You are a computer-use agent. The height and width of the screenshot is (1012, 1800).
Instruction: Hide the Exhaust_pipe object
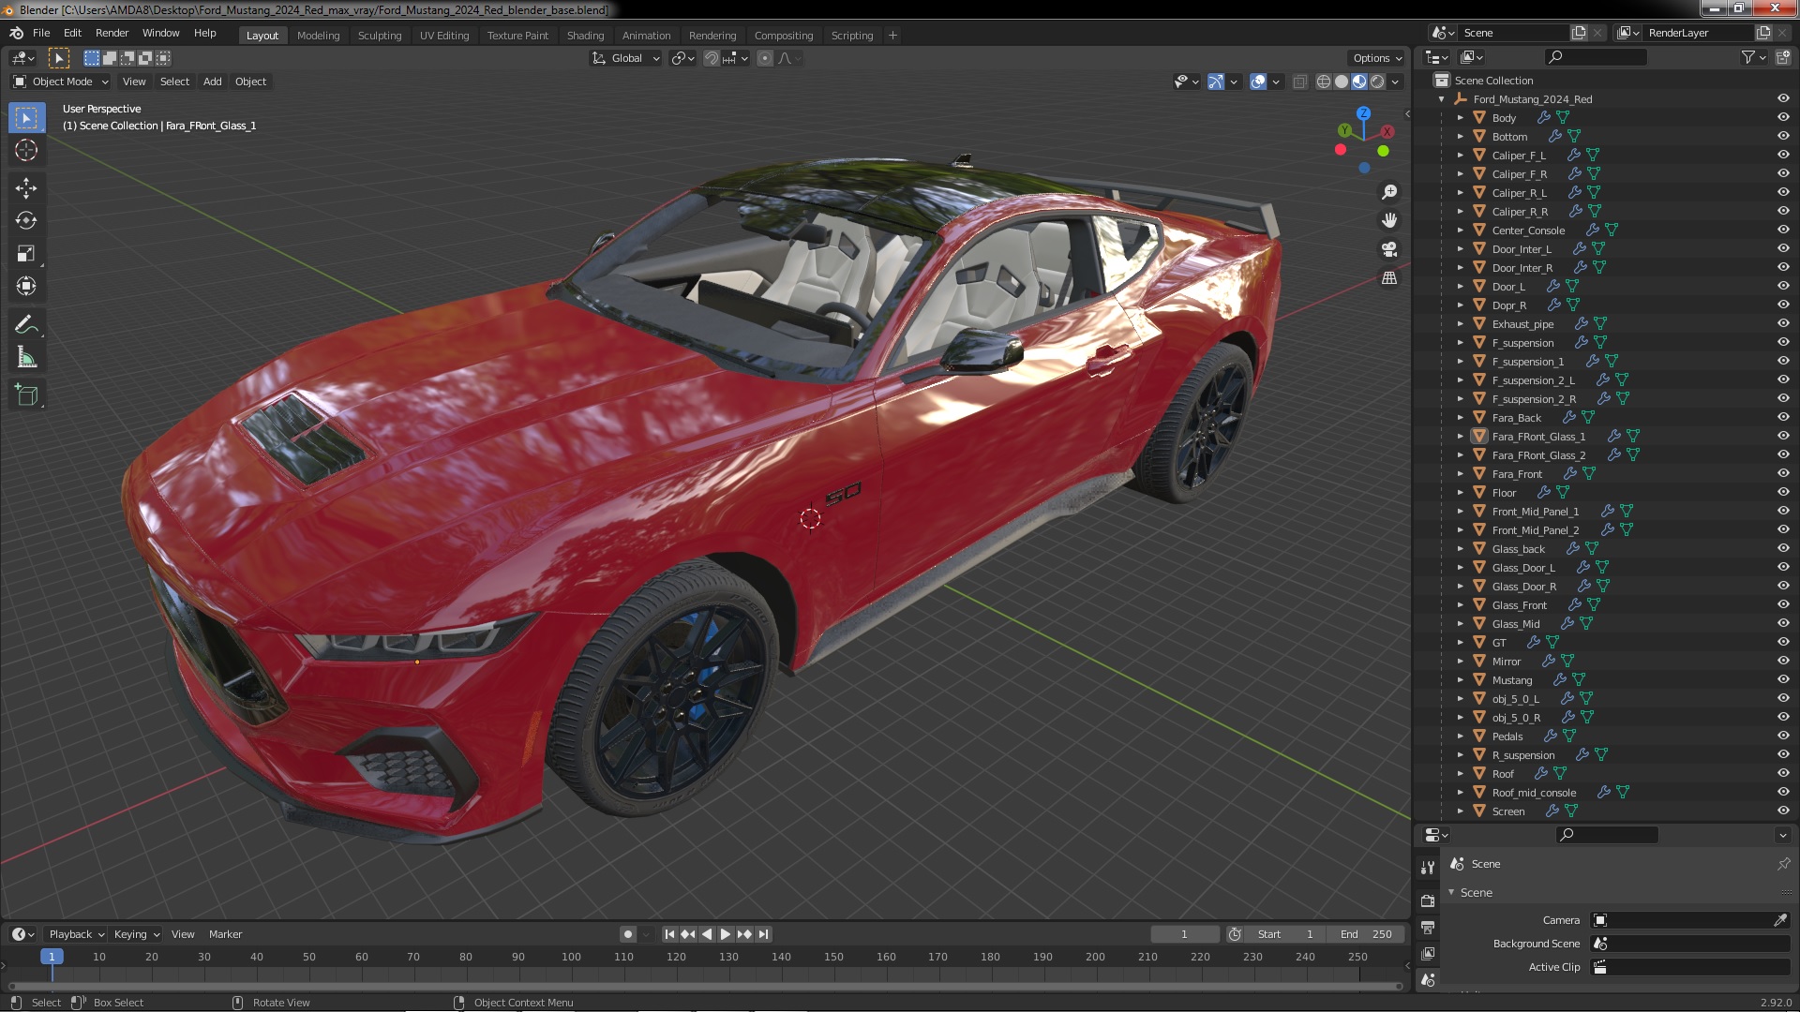tap(1783, 324)
